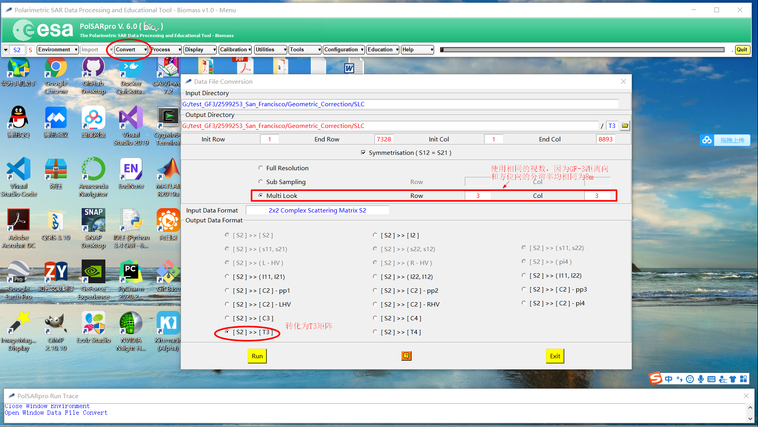Open the Help menu
758x427 pixels.
point(417,49)
